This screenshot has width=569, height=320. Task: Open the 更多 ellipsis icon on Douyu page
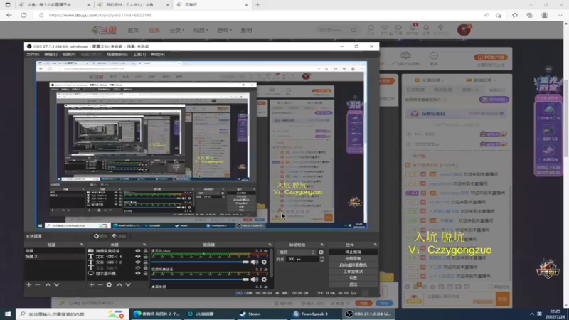434,56
